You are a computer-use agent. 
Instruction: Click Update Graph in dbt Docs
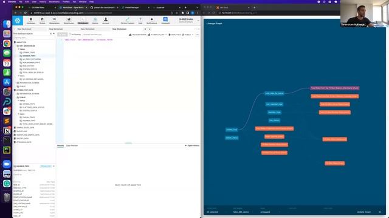point(363,212)
